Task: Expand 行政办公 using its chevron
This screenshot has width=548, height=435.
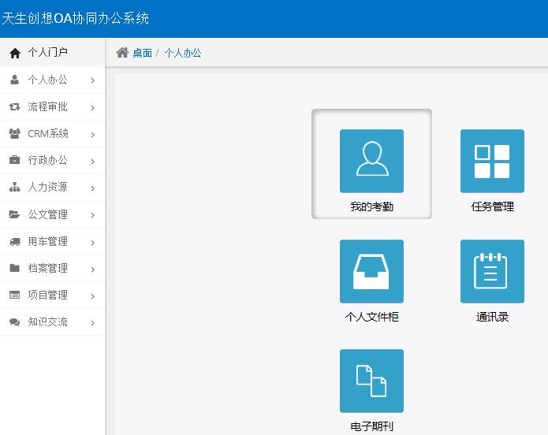Action: pyautogui.click(x=92, y=162)
